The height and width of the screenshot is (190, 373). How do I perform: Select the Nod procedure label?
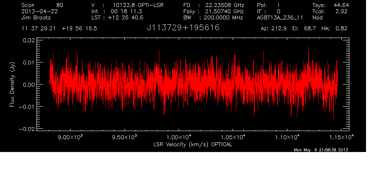coord(317,17)
